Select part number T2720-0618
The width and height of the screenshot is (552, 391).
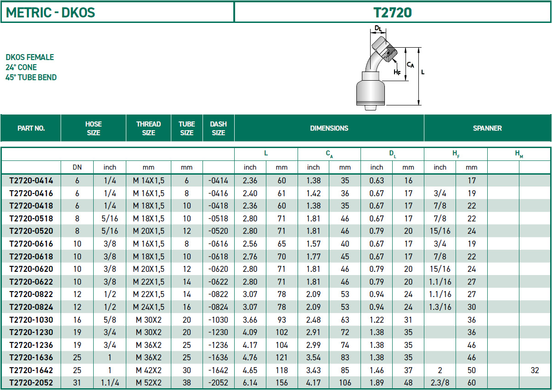(31, 257)
